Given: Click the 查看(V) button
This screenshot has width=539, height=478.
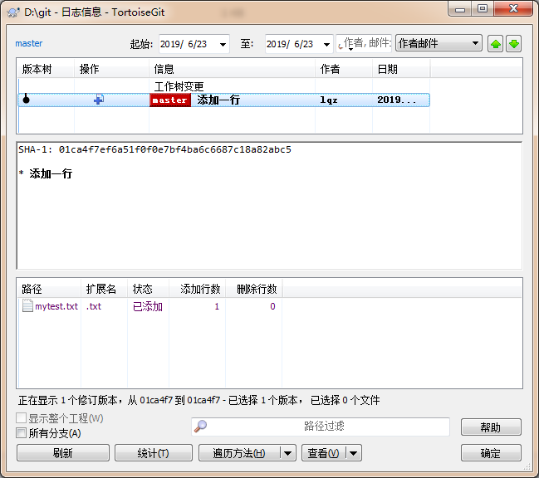Looking at the screenshot, I should point(323,453).
